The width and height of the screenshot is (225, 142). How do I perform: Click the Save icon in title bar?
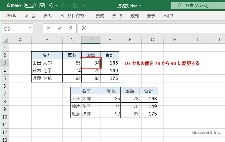[42, 5]
